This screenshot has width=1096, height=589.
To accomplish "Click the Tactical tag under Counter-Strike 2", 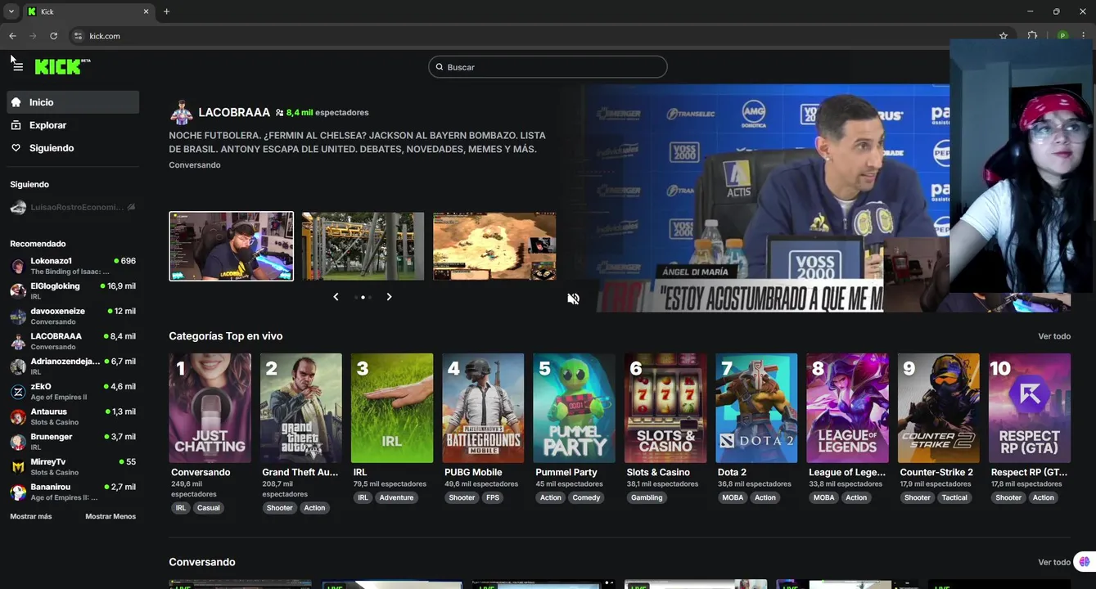I will click(954, 497).
